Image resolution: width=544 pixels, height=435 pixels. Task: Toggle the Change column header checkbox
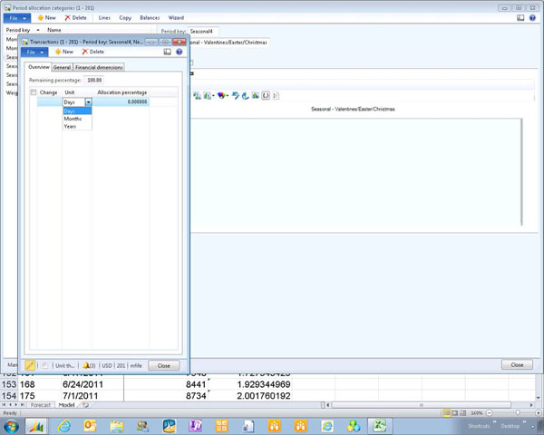coord(34,92)
